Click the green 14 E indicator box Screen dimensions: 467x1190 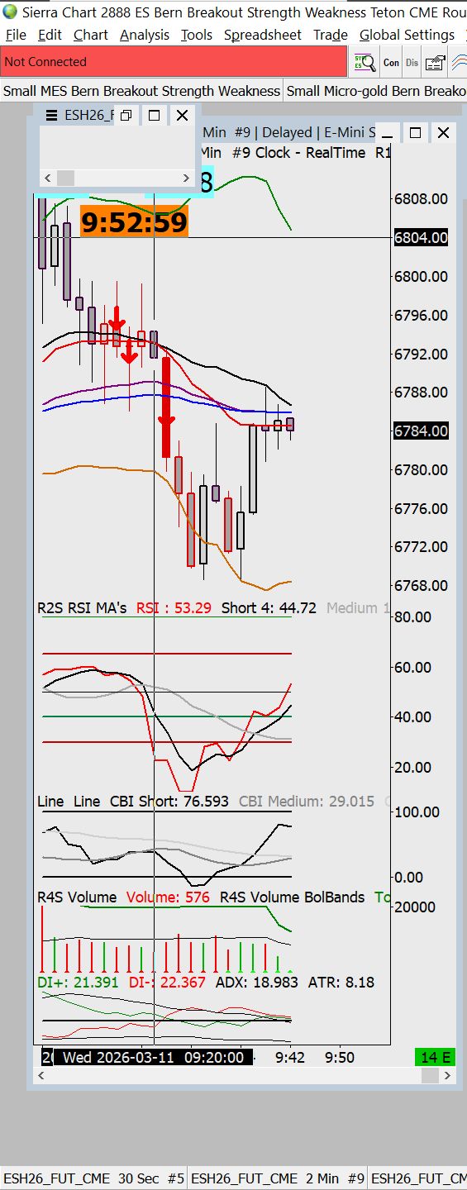tap(435, 1057)
